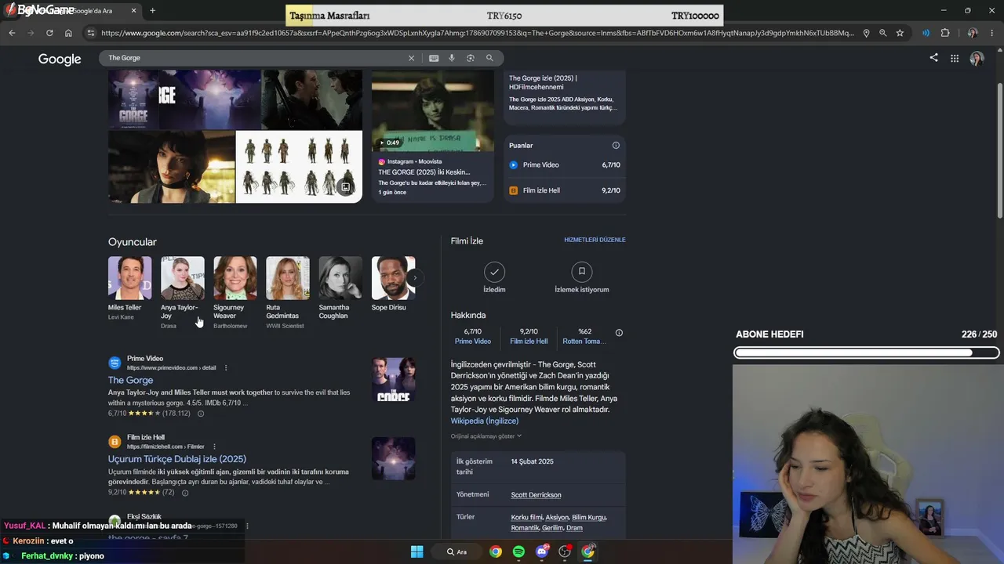Screen dimensions: 1004x564
Task: Open Discord from the taskbar
Action: pyautogui.click(x=542, y=551)
